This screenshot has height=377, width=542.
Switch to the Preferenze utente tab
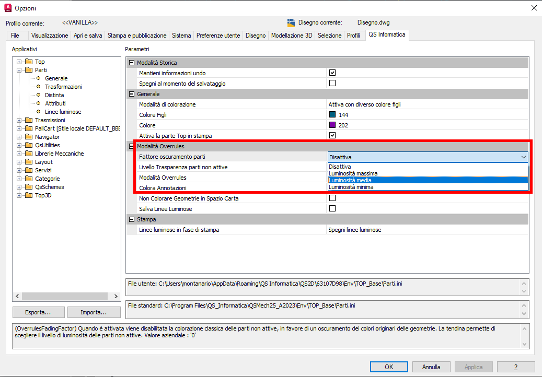(x=218, y=36)
